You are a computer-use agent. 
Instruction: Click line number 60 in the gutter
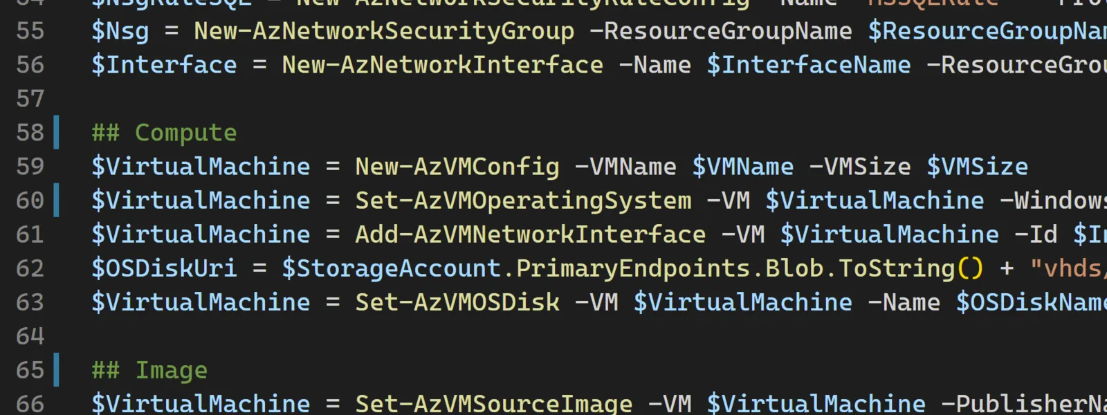pos(30,201)
